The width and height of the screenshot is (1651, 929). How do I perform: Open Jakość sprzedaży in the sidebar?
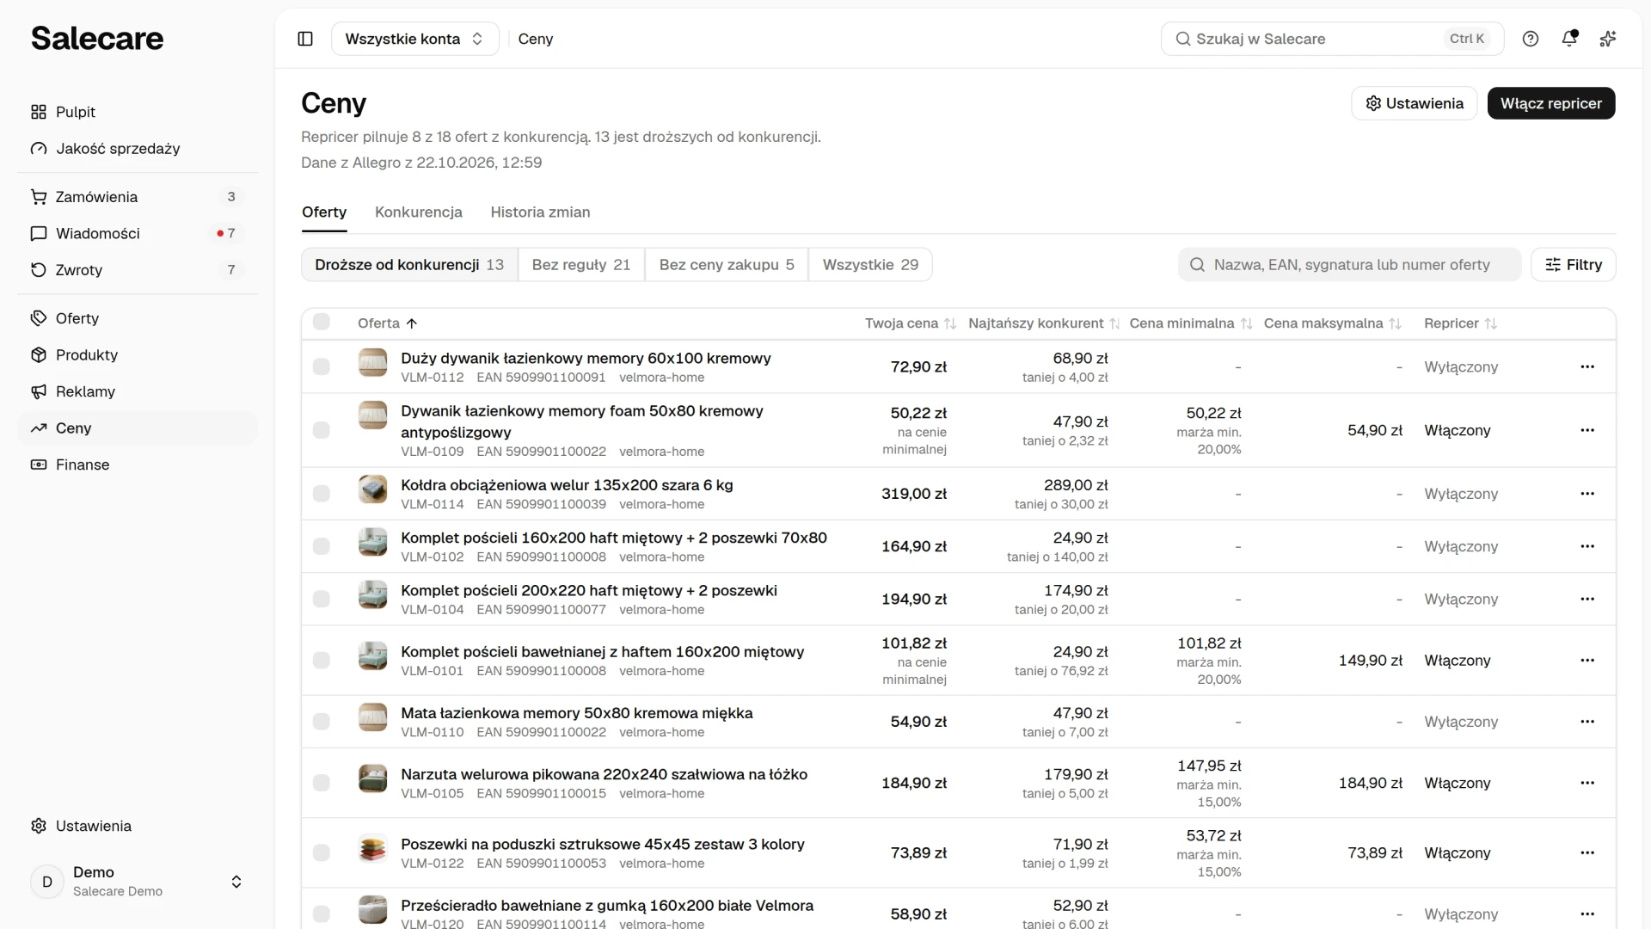(138, 149)
